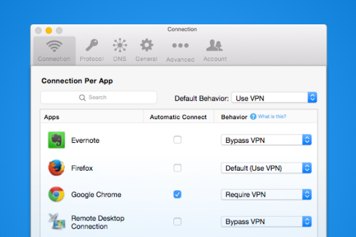Select the Remote Desktop Connection label
Viewport: 356px width, 237px height.
click(98, 222)
